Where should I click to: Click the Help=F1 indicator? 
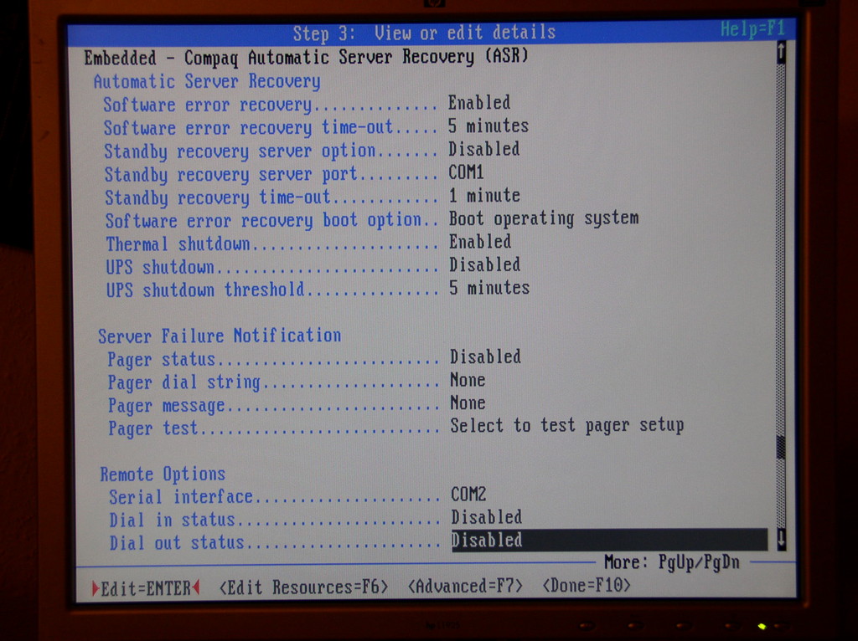point(752,29)
